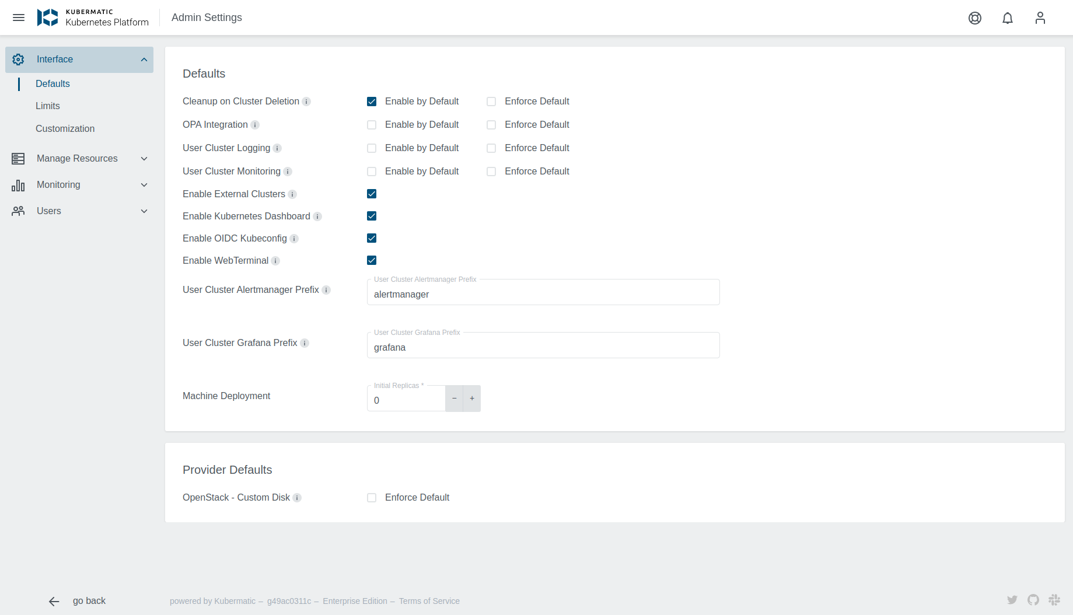This screenshot has width=1073, height=615.
Task: Click the go back arrow
Action: [54, 600]
